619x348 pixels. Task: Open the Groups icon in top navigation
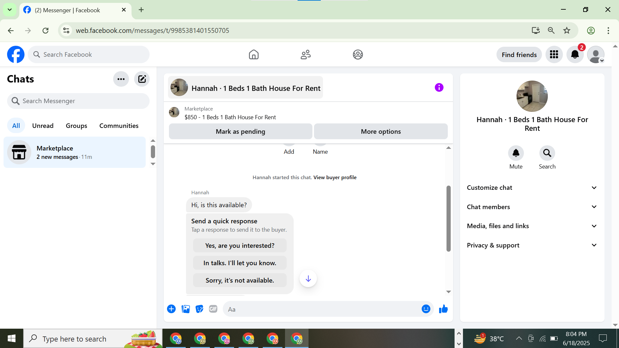coord(358,54)
